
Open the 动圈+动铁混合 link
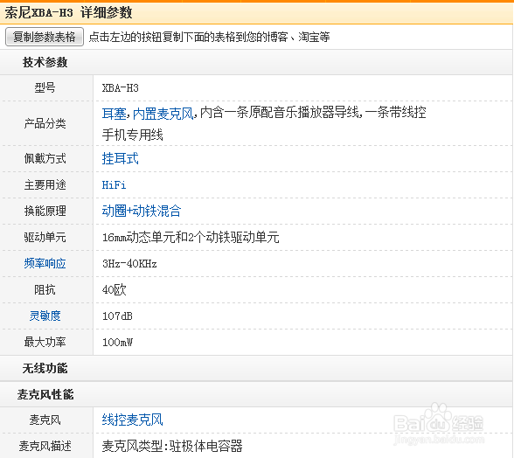[142, 211]
